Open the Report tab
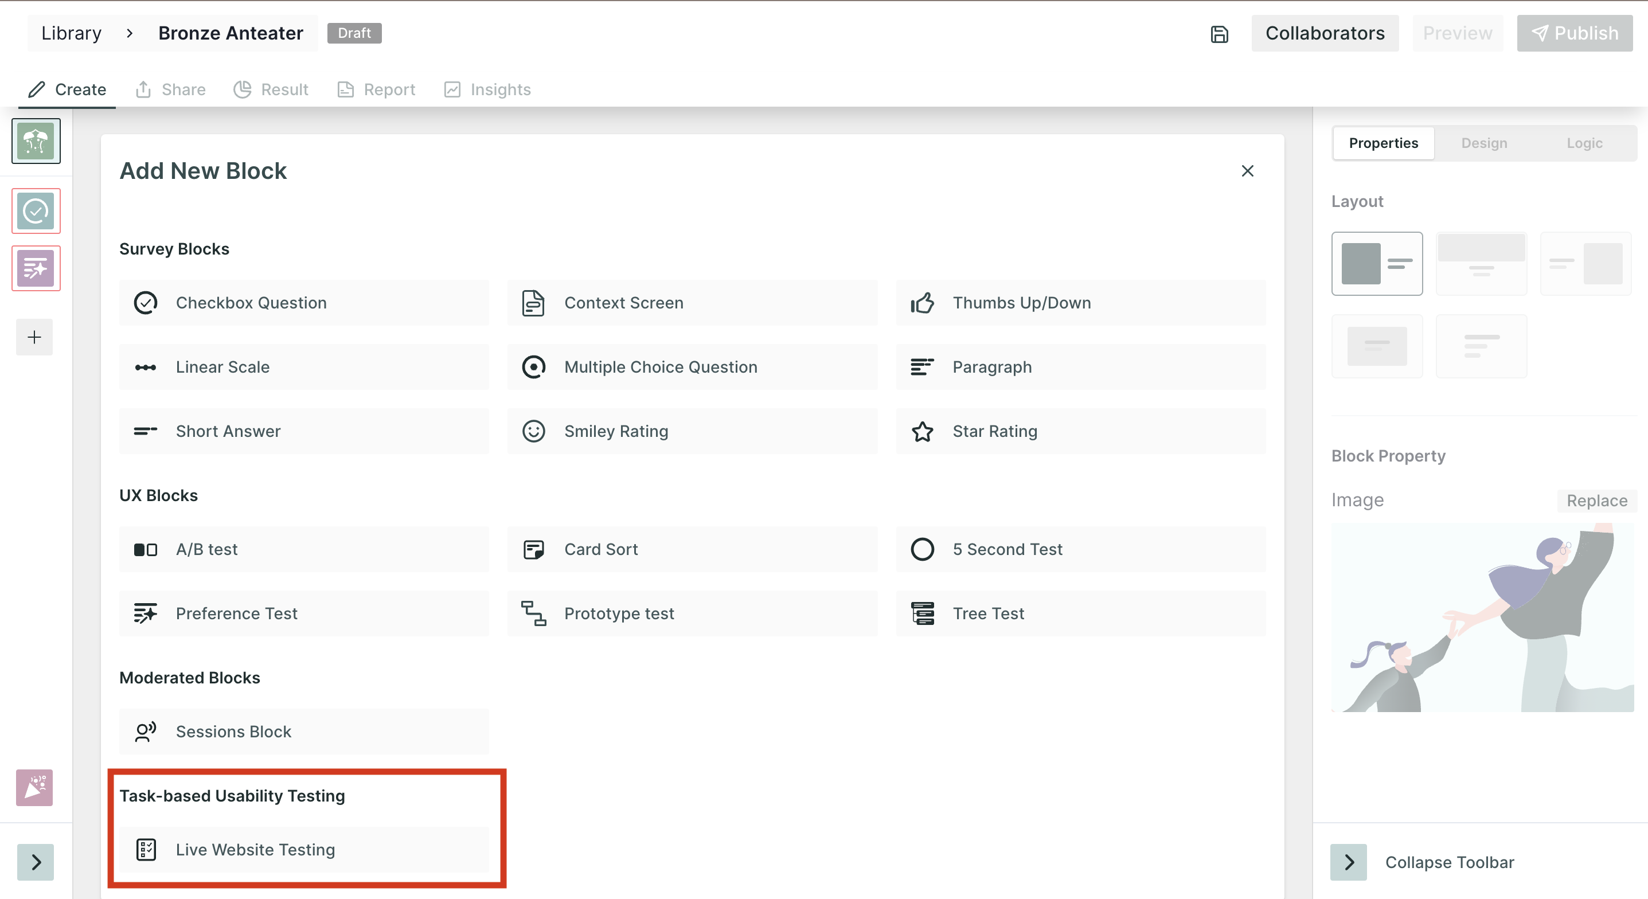The height and width of the screenshot is (899, 1648). coord(376,89)
